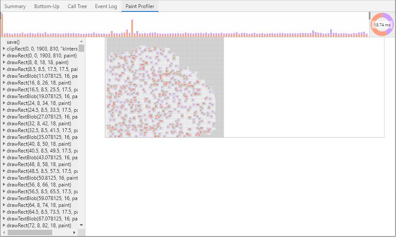
Task: Expand the drawRect(0, 0, 1903, 810, paint) arrow
Action: (x=4, y=56)
